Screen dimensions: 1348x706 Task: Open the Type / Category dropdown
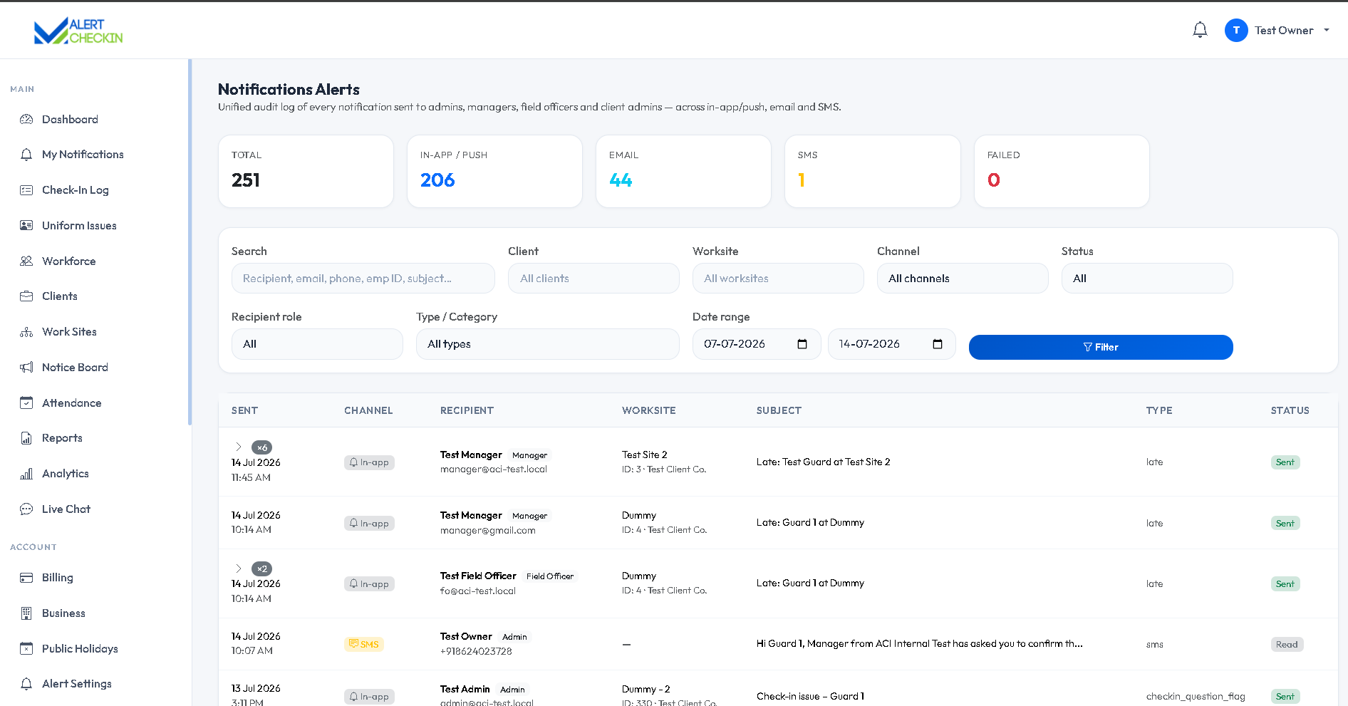[547, 344]
